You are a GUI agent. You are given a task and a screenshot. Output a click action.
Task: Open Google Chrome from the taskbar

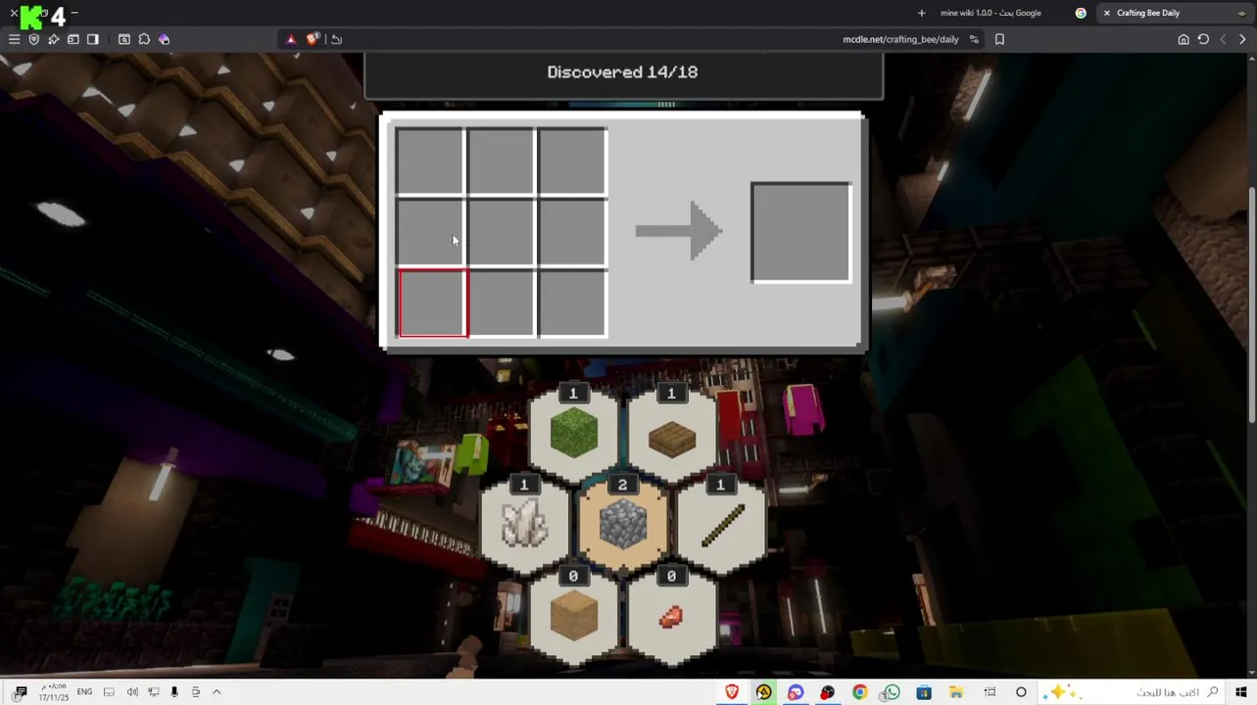click(859, 692)
